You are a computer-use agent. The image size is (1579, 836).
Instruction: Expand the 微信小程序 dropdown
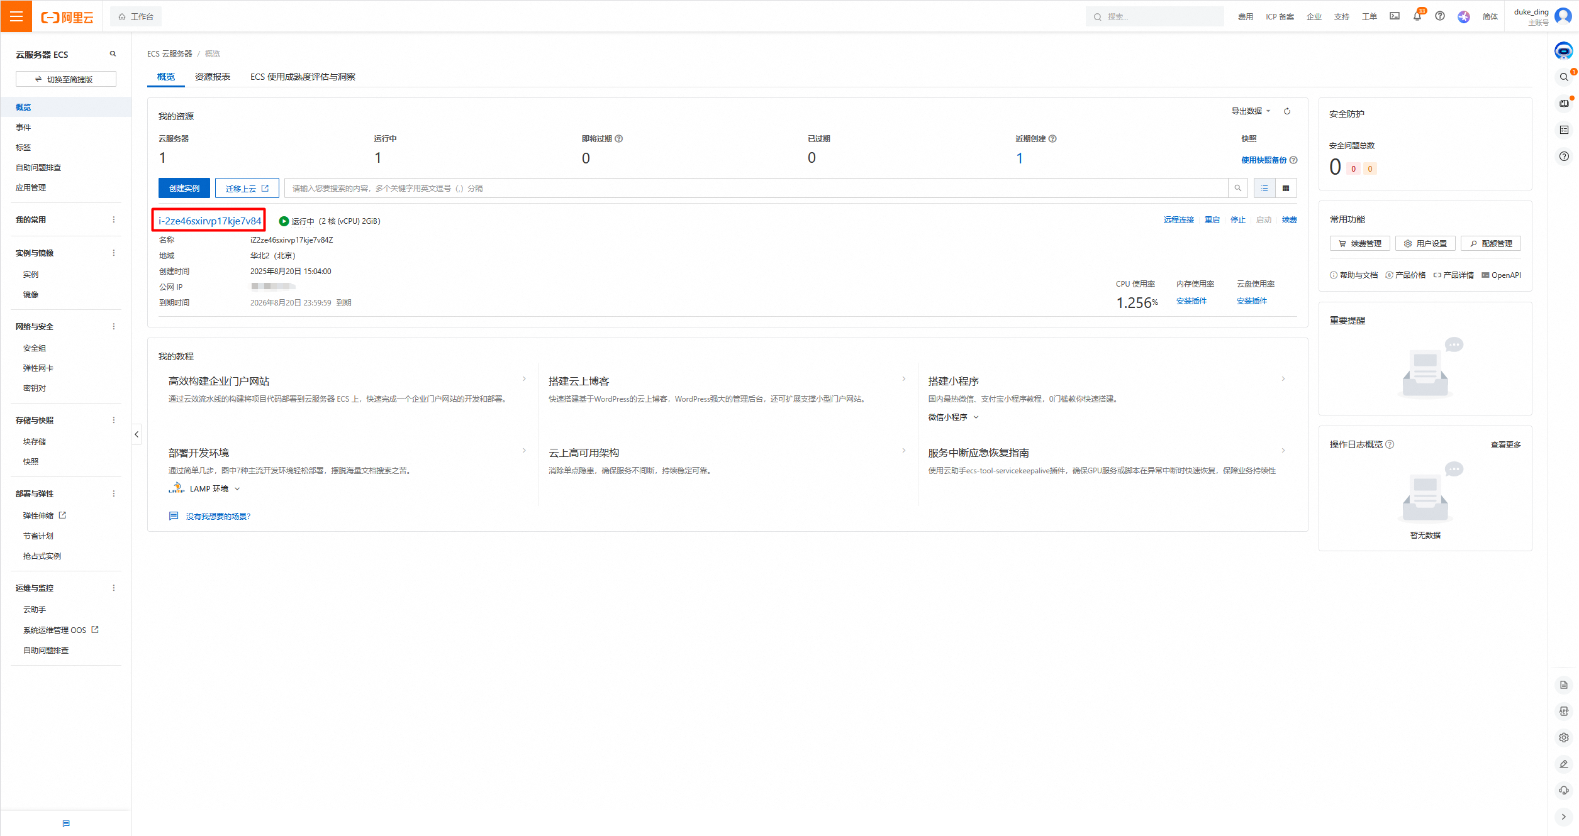tap(953, 417)
